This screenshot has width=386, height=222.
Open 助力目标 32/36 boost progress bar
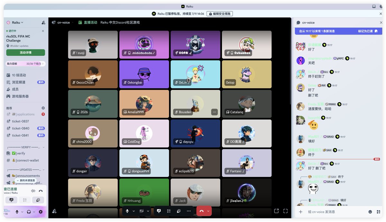coord(26,64)
